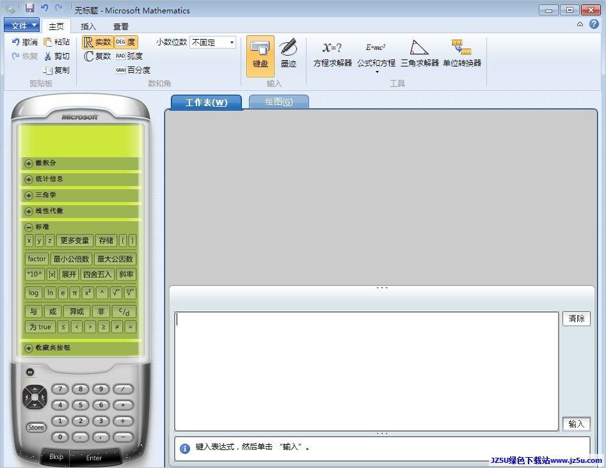Click the Enter key on calculator bottom
Viewport: 606px width, 468px height.
94,458
